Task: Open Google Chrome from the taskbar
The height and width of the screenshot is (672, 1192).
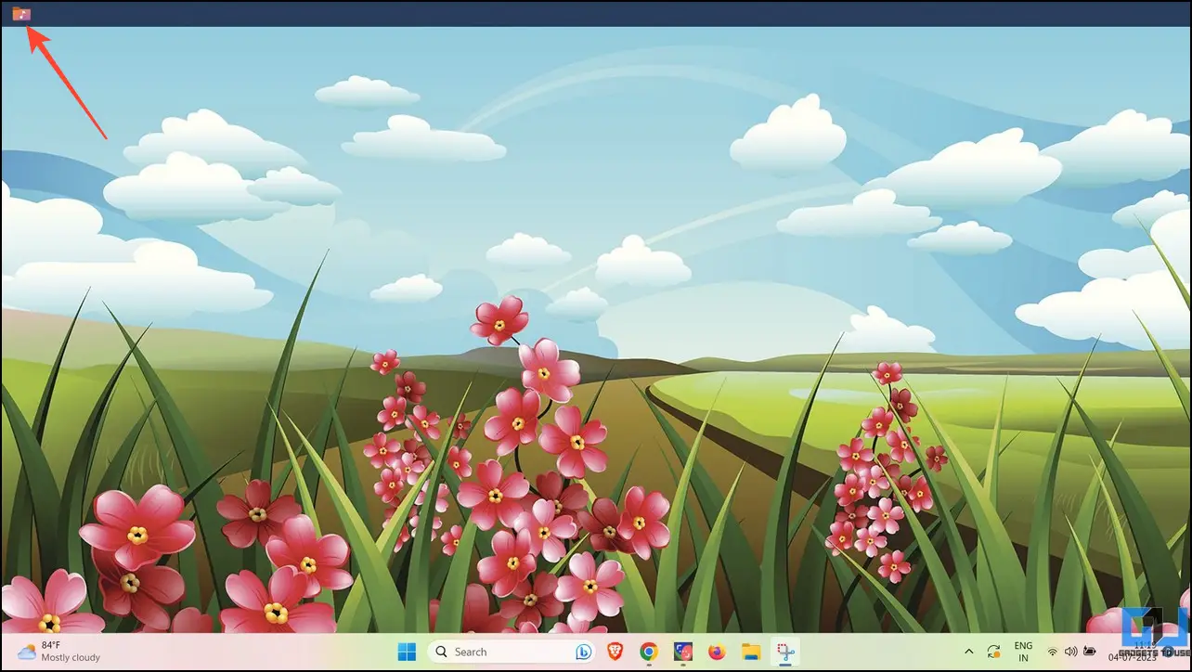Action: [649, 652]
